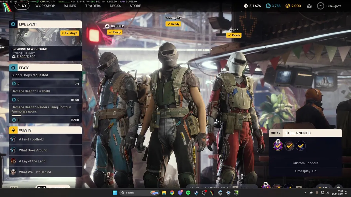Click the blue Cred currency icon by 3,783

point(268,6)
